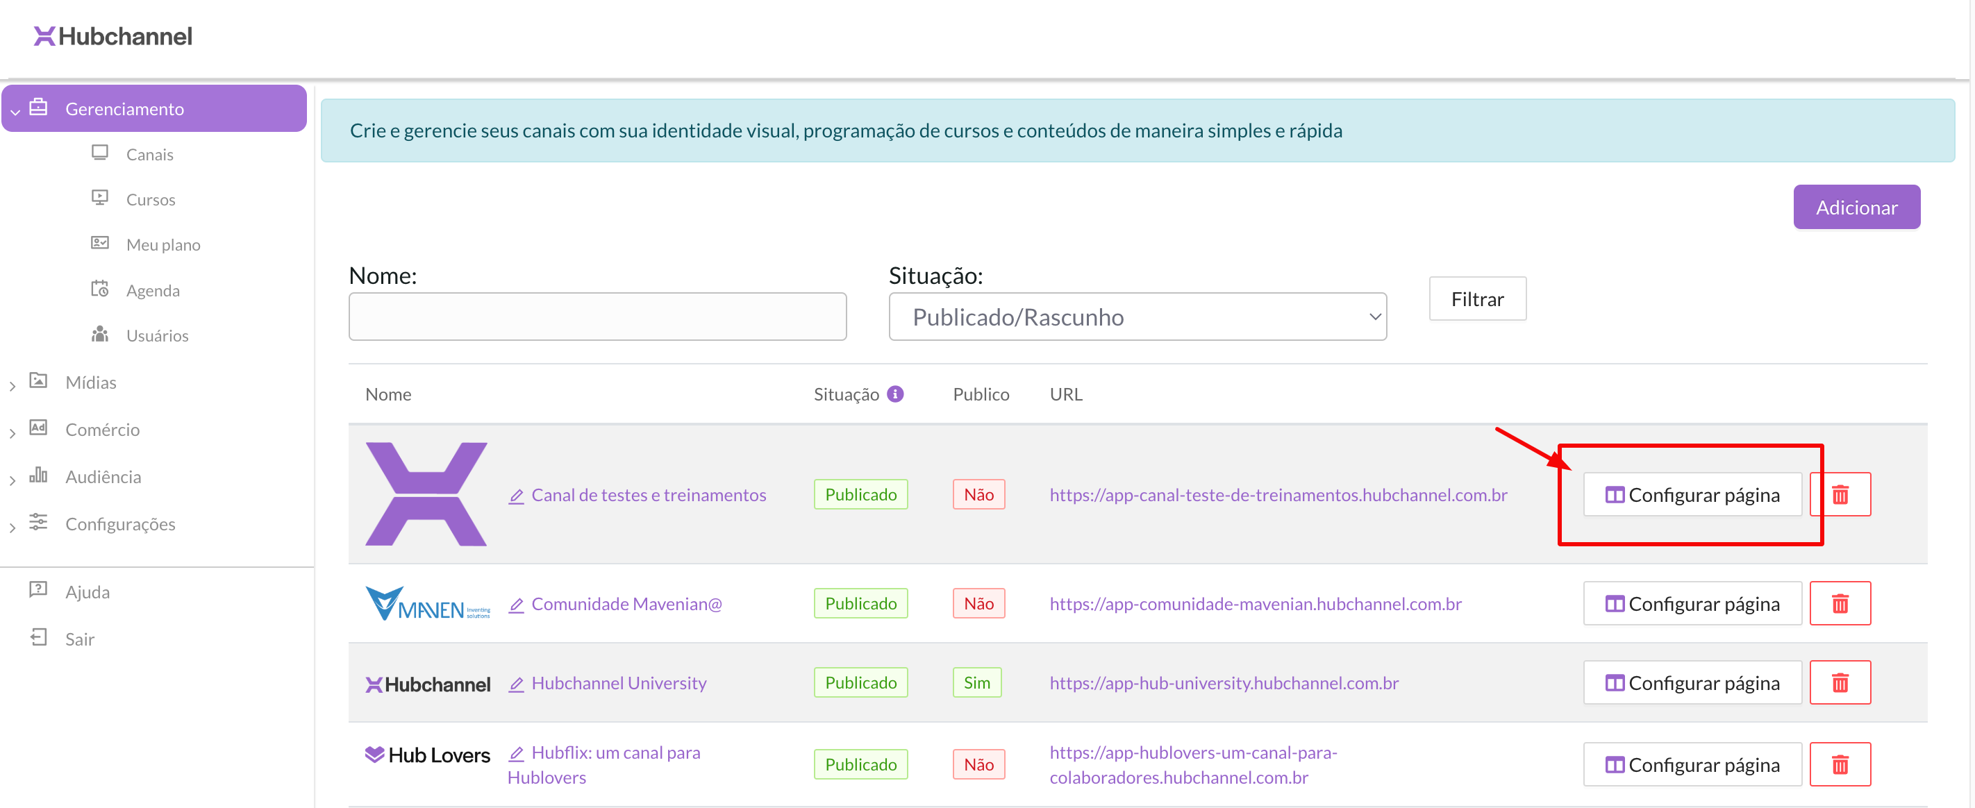Open Canais in the sidebar menu

(149, 155)
